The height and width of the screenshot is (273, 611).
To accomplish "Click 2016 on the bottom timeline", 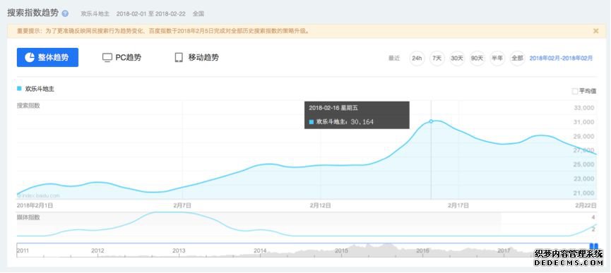I will pyautogui.click(x=423, y=251).
